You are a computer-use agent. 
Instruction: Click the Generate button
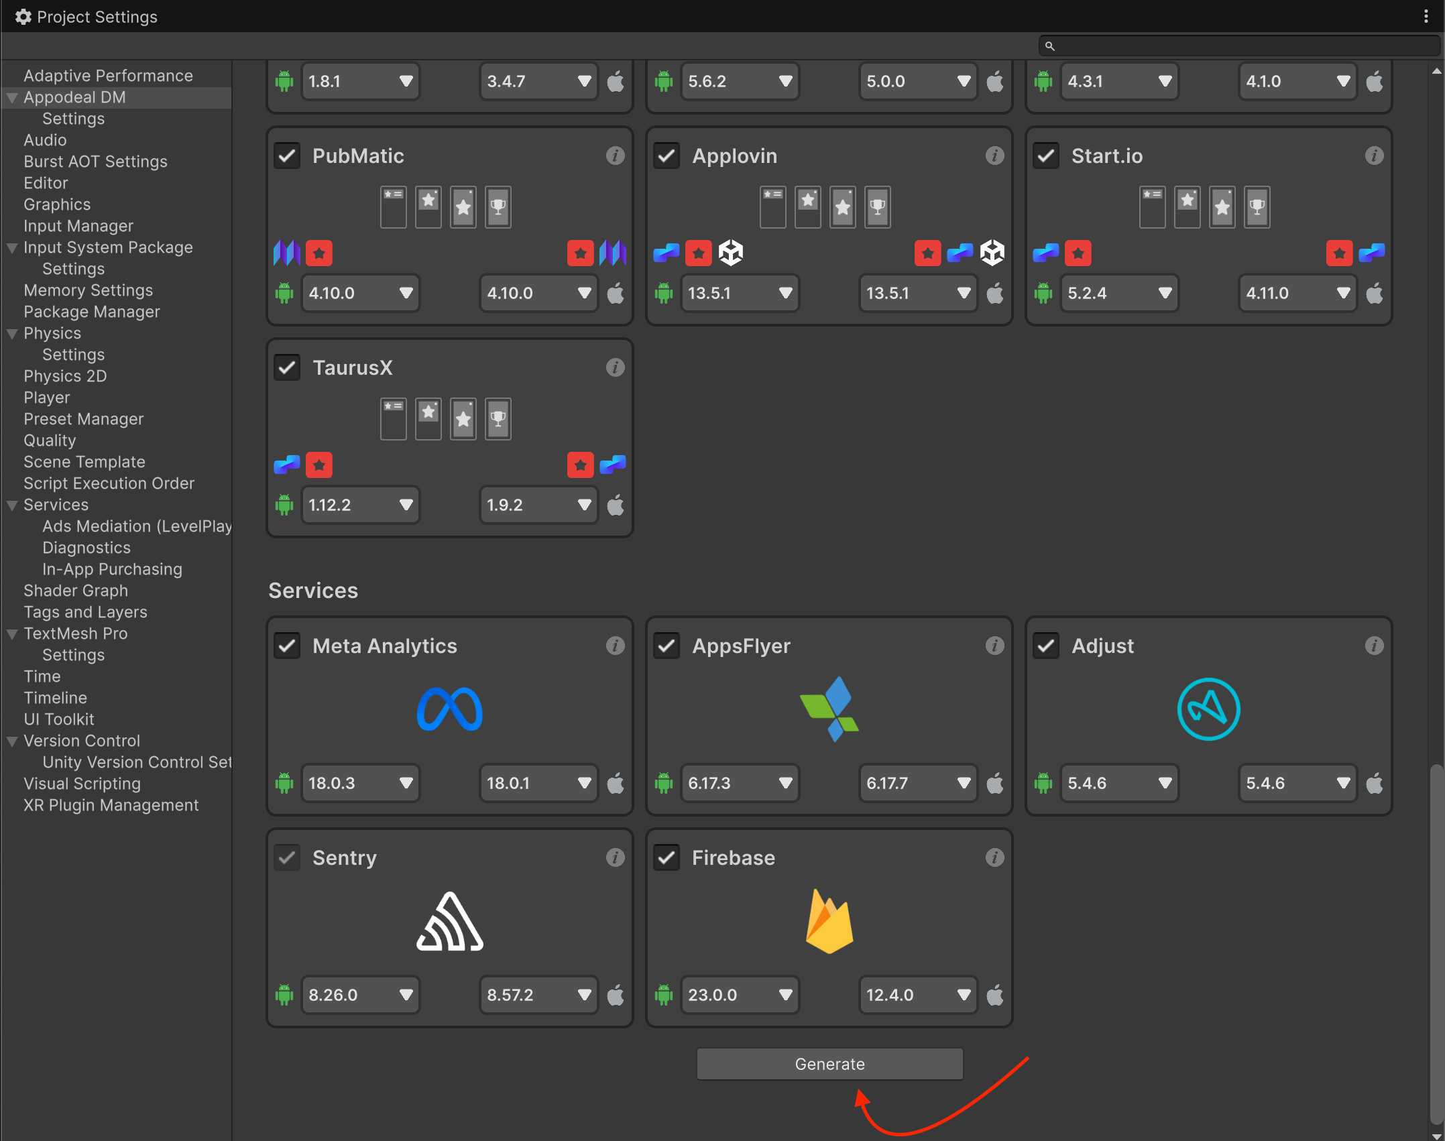[x=829, y=1064]
